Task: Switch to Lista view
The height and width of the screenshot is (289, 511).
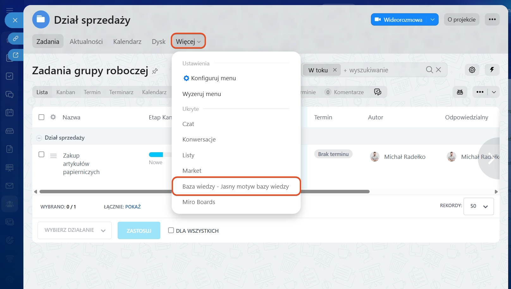Action: click(42, 92)
